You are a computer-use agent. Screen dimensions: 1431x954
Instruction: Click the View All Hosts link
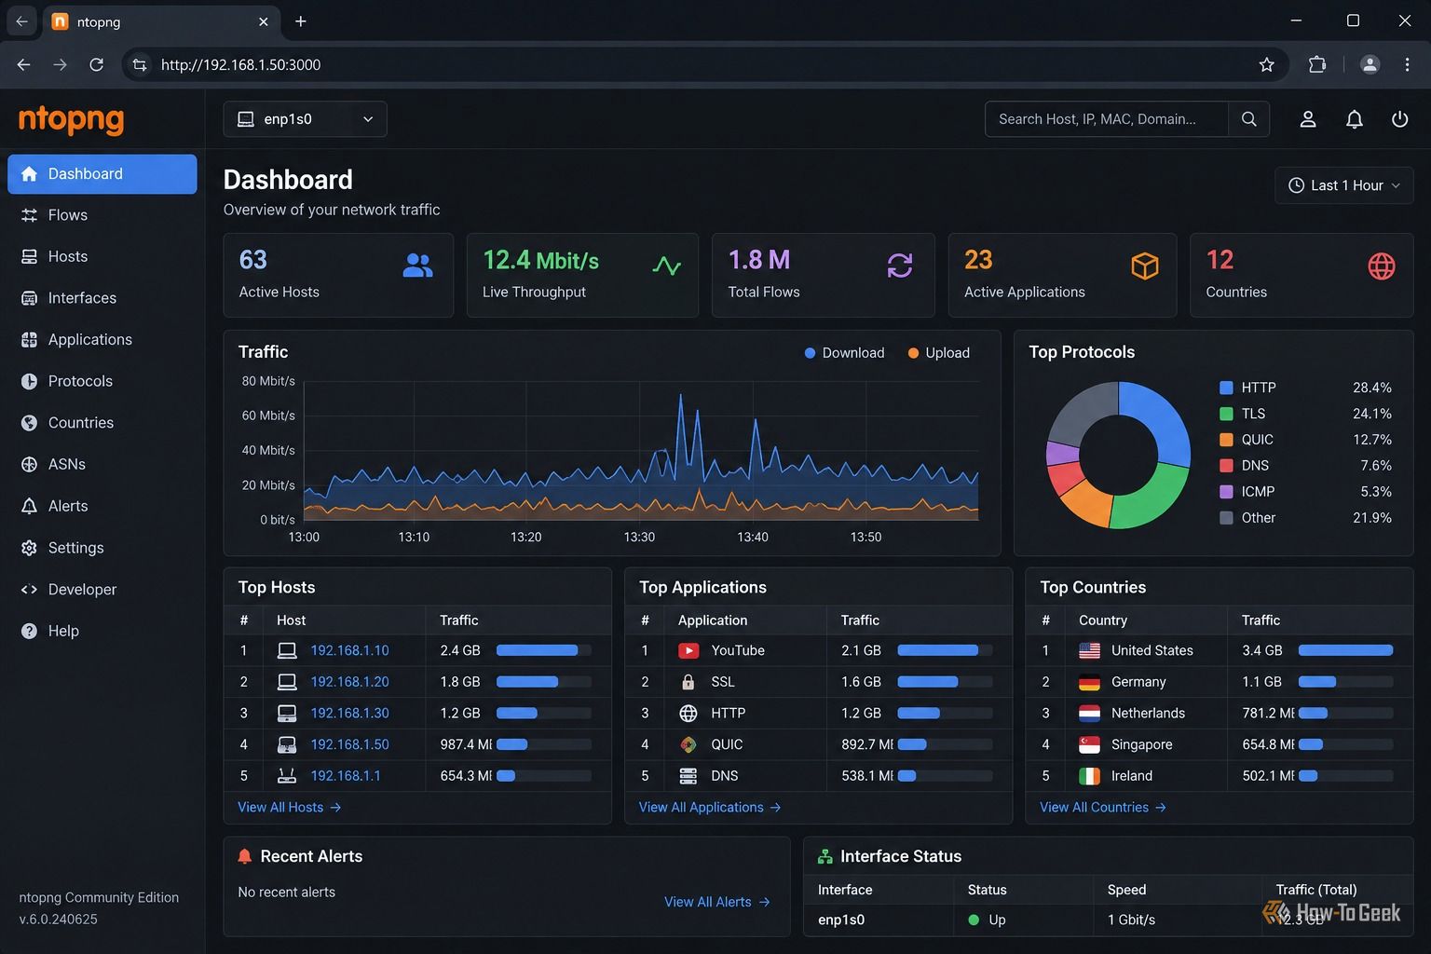click(290, 808)
